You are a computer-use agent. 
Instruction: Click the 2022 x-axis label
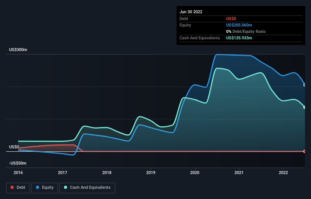pyautogui.click(x=283, y=173)
